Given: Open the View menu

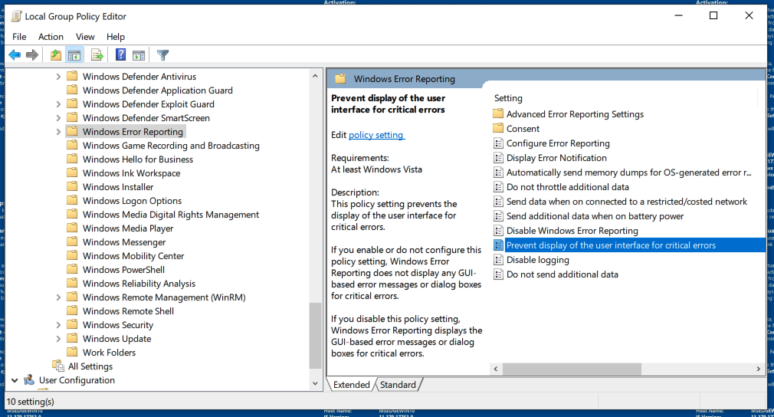Looking at the screenshot, I should click(85, 37).
